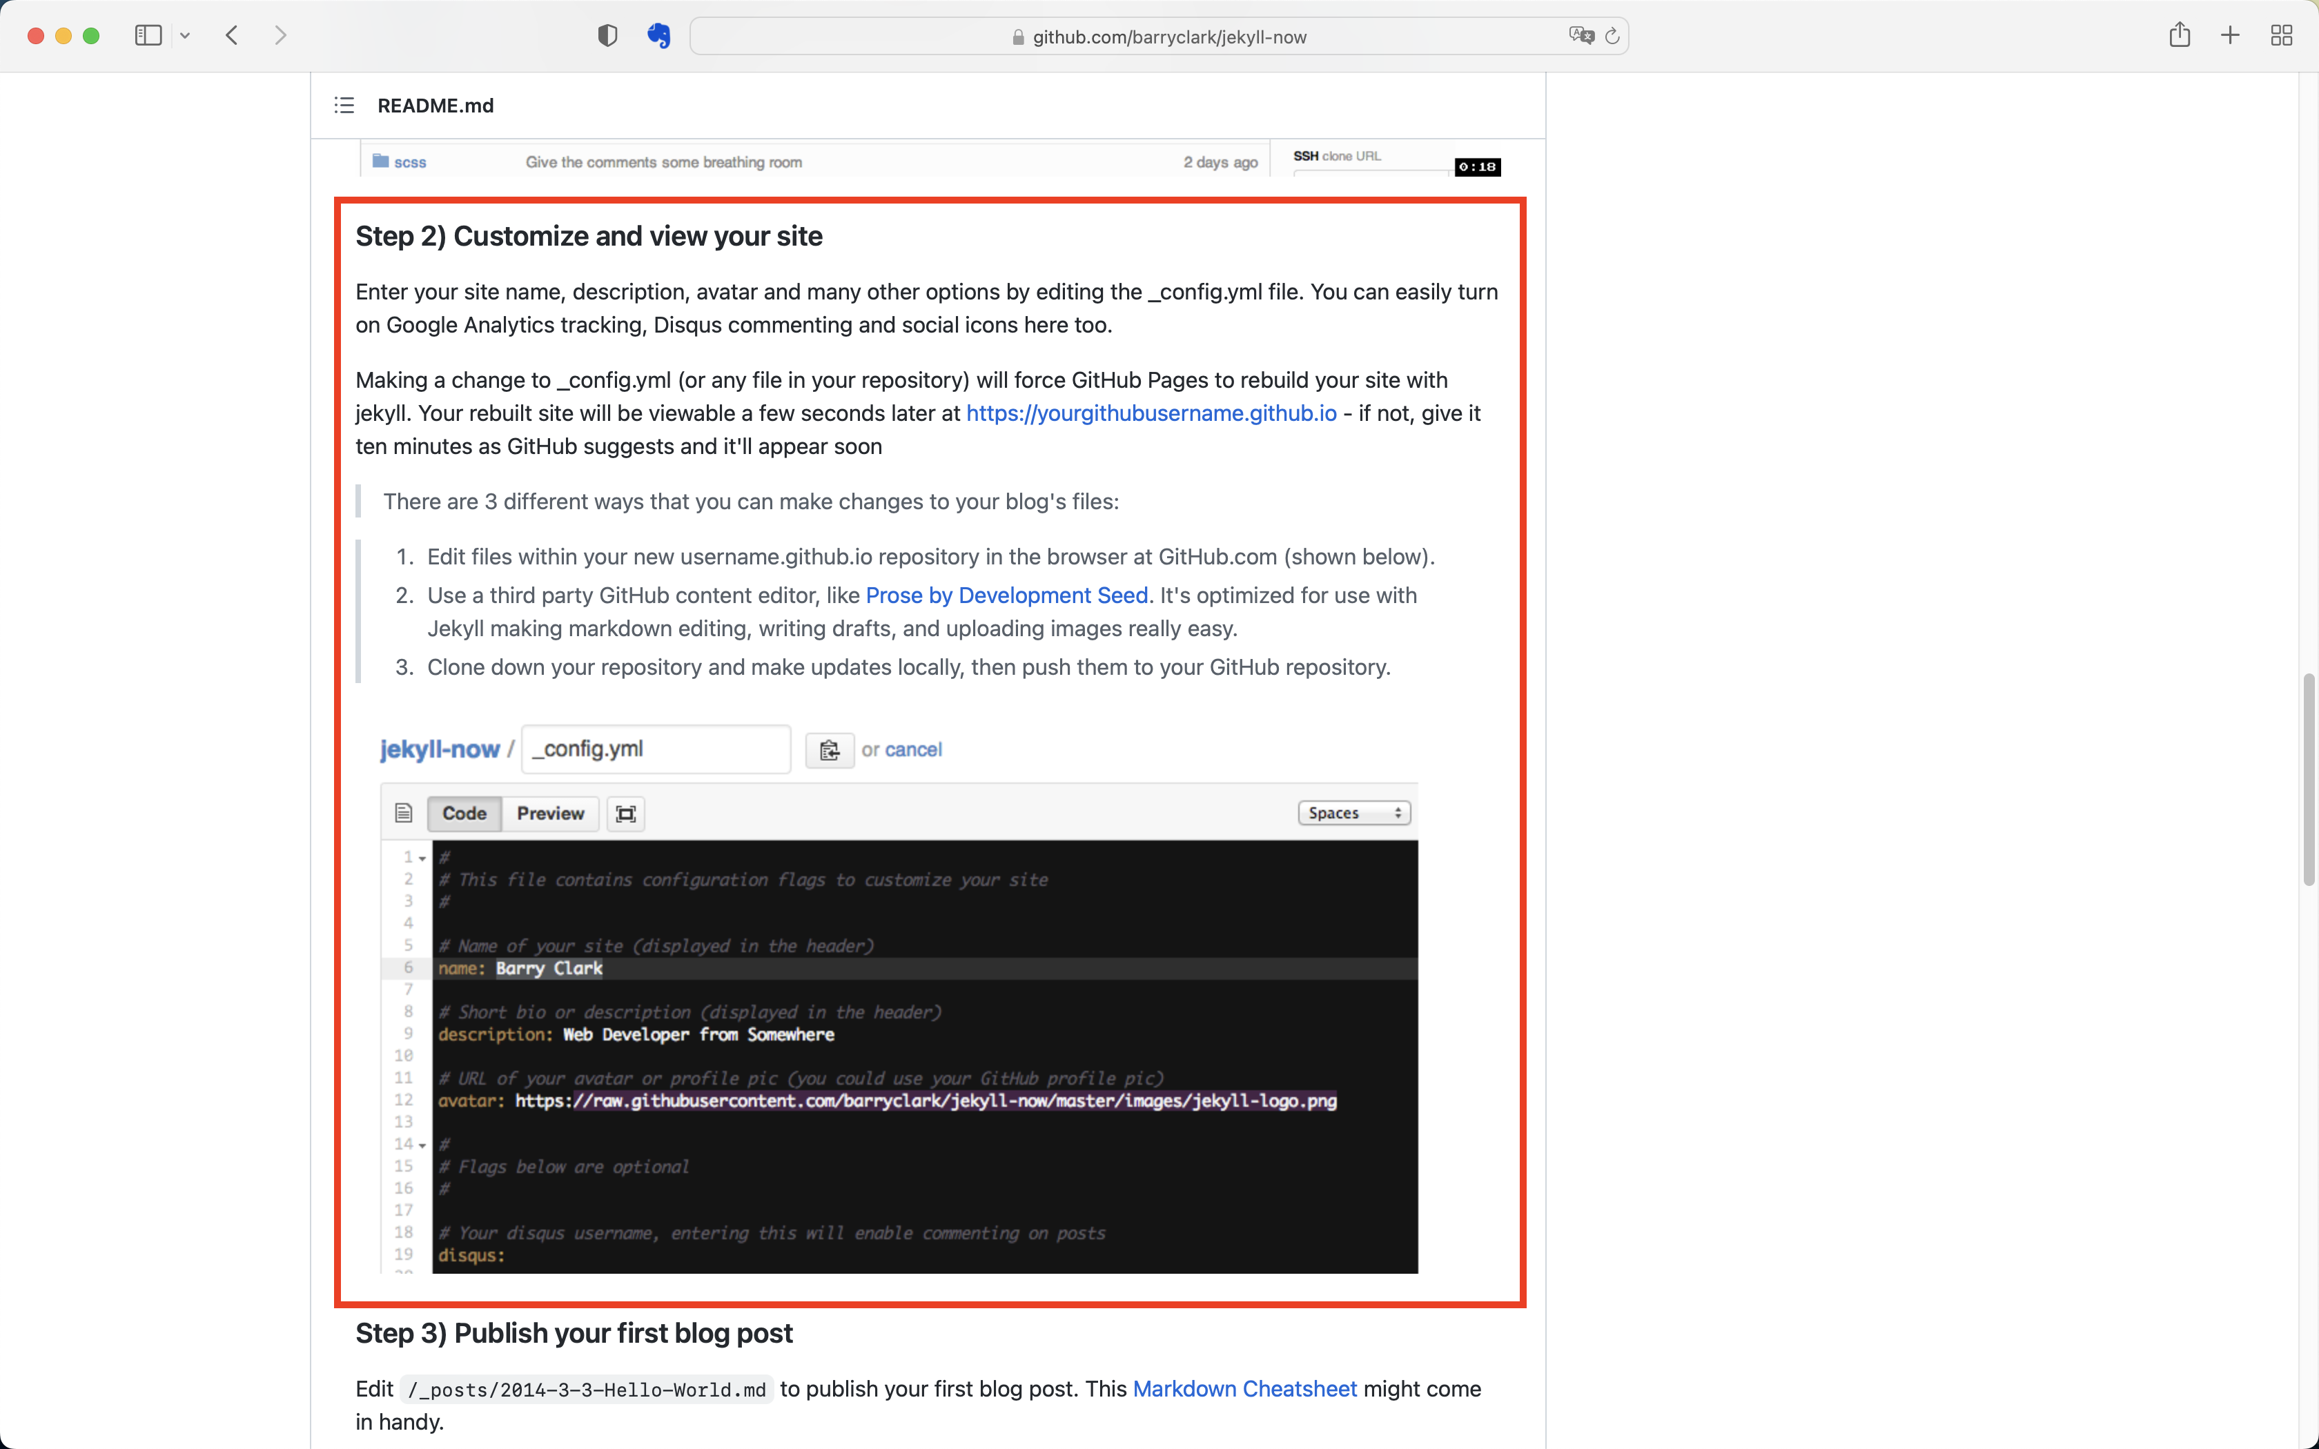Toggle the Safari sidebar
The height and width of the screenshot is (1449, 2319).
(x=148, y=35)
